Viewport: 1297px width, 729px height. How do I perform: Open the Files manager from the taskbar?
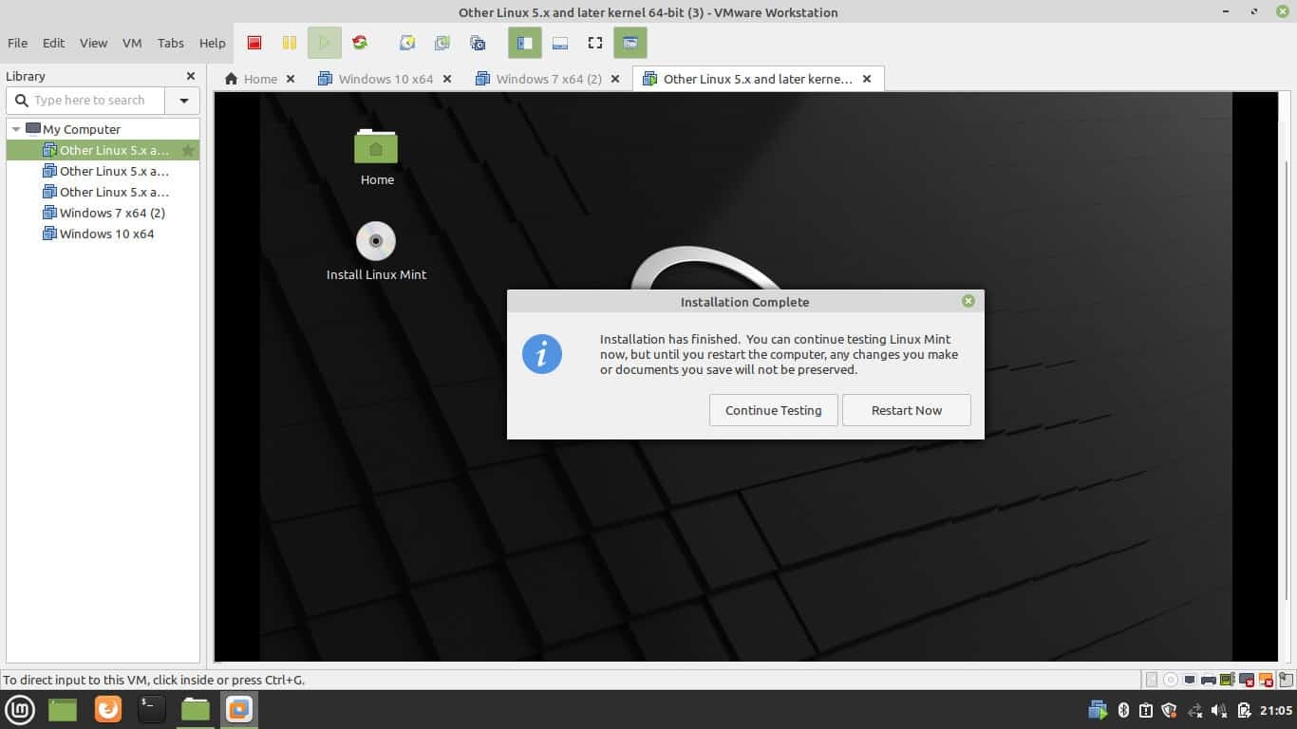click(196, 709)
